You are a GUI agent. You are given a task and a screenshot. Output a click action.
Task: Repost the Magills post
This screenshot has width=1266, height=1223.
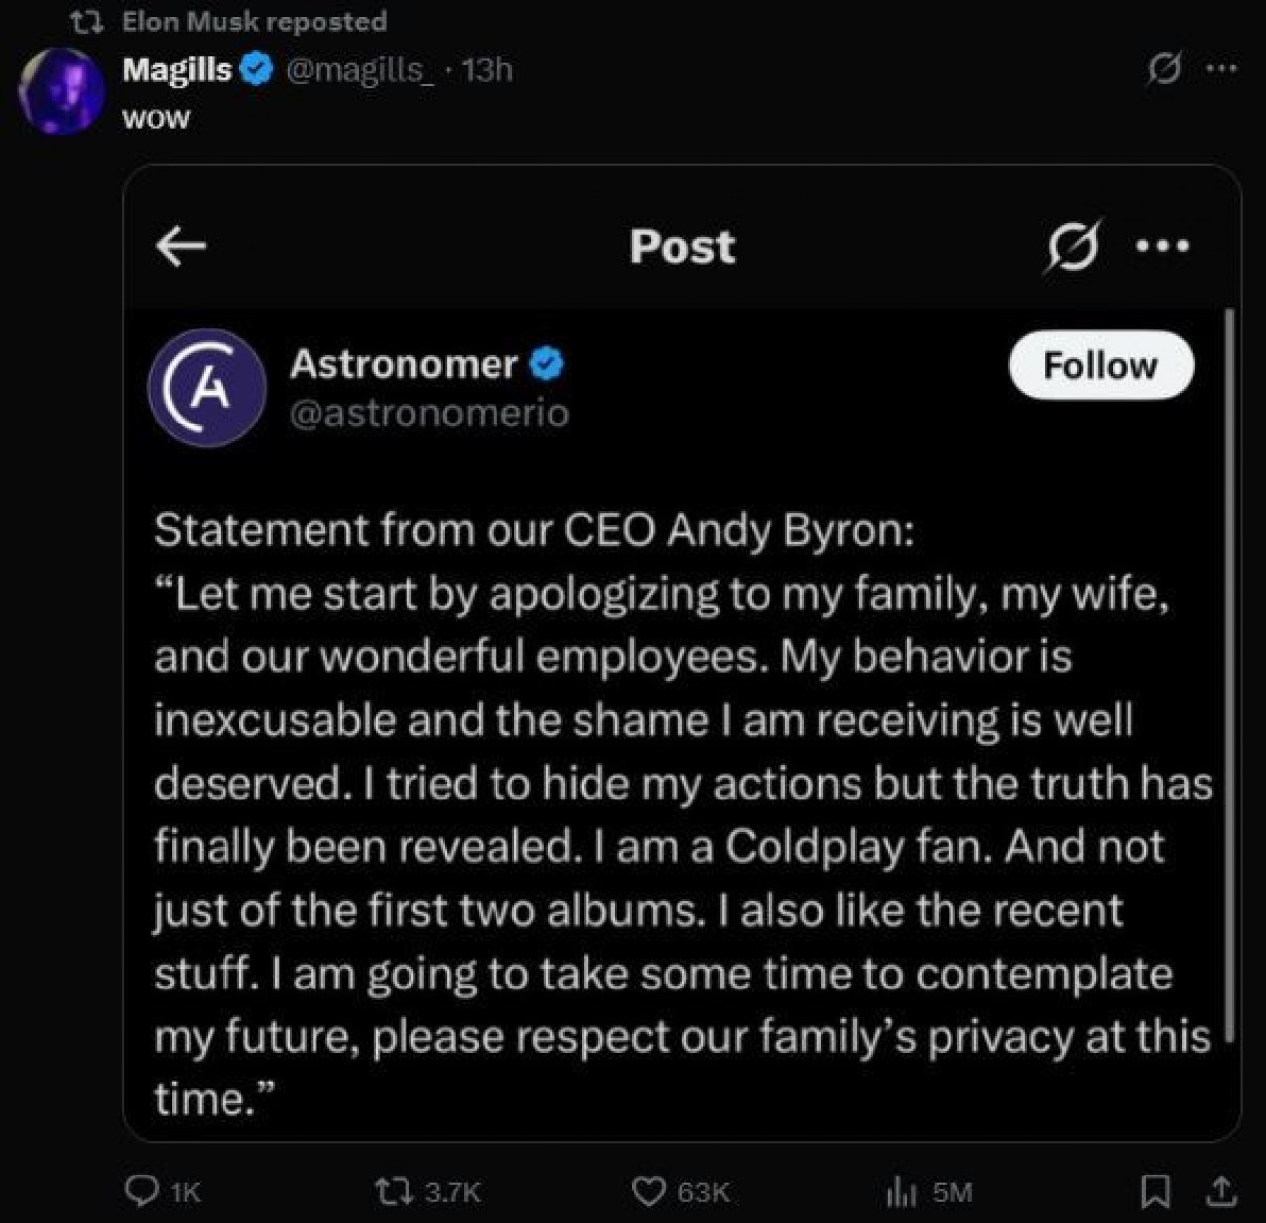pos(394,1191)
